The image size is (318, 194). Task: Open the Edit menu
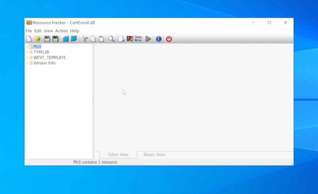pyautogui.click(x=38, y=31)
